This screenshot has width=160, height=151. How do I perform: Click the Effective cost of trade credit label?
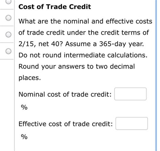65,124
